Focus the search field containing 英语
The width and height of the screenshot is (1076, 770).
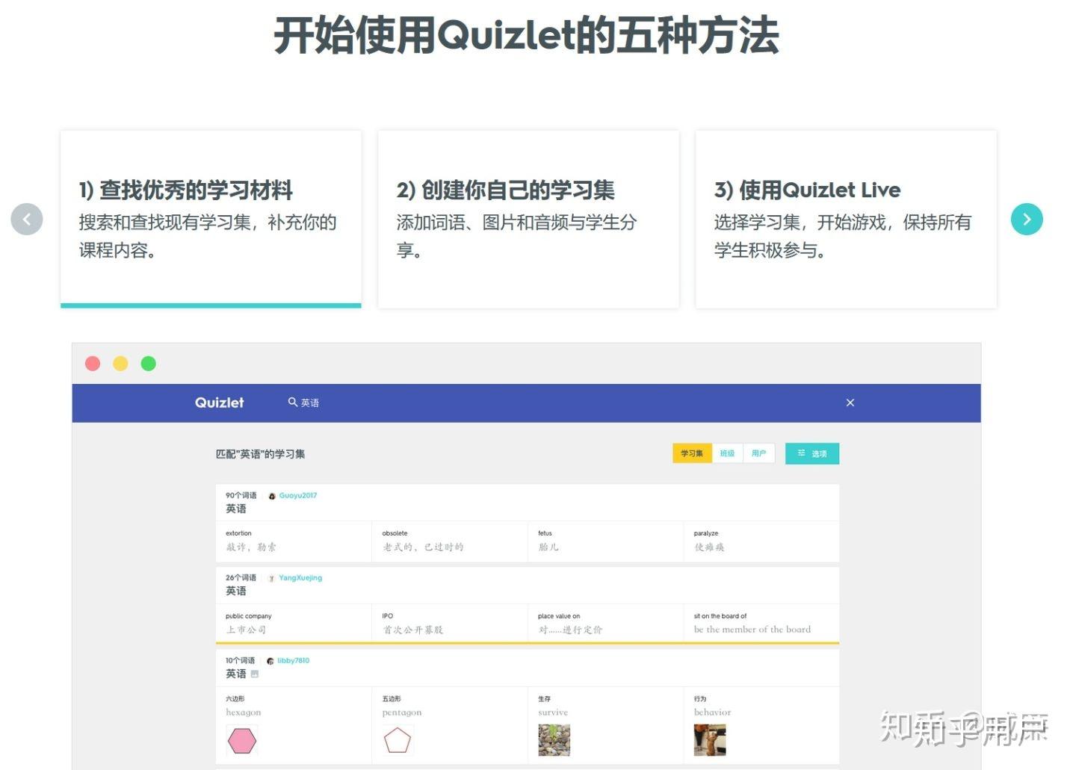click(x=310, y=403)
